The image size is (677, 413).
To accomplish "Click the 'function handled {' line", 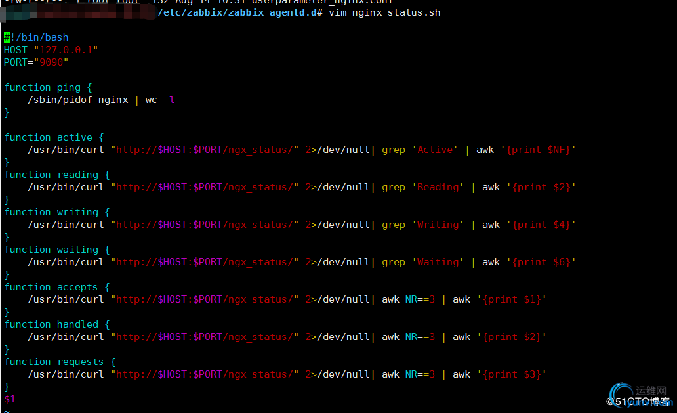I will pos(57,325).
